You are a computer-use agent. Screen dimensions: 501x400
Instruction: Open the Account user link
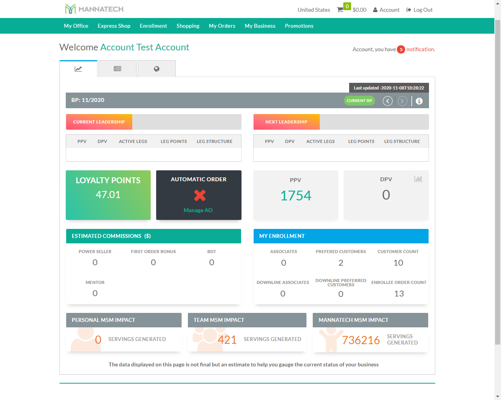(x=386, y=10)
